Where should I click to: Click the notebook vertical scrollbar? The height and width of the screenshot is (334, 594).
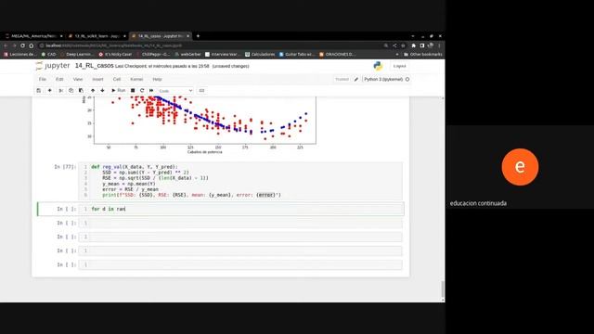click(x=443, y=289)
